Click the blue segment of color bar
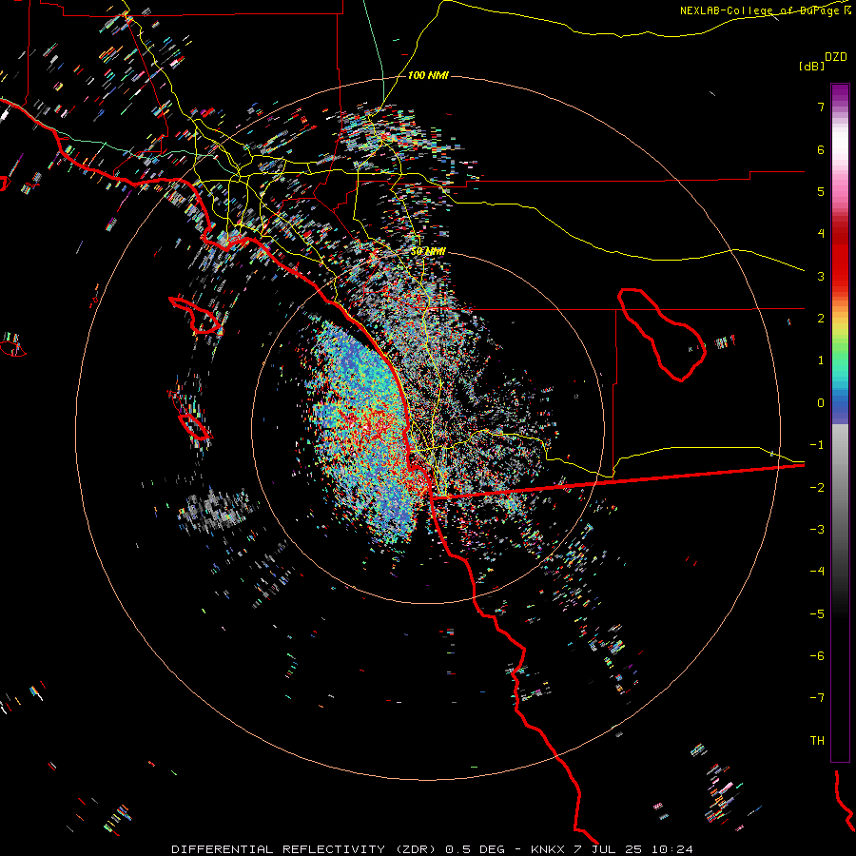 tap(840, 407)
